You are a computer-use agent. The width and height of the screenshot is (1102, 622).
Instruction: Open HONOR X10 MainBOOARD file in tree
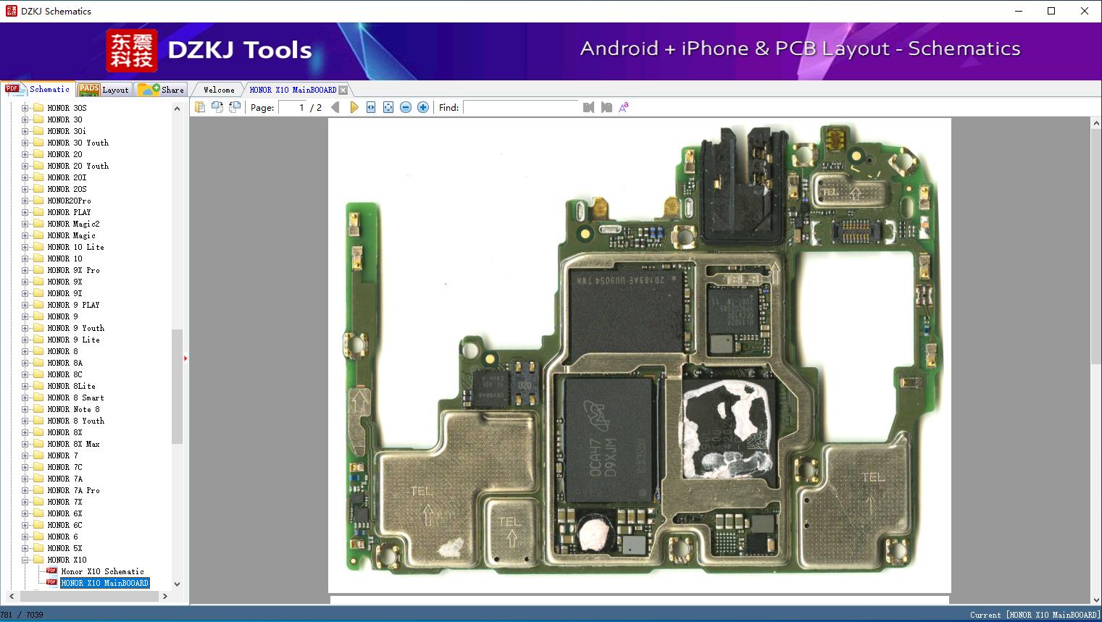click(105, 583)
